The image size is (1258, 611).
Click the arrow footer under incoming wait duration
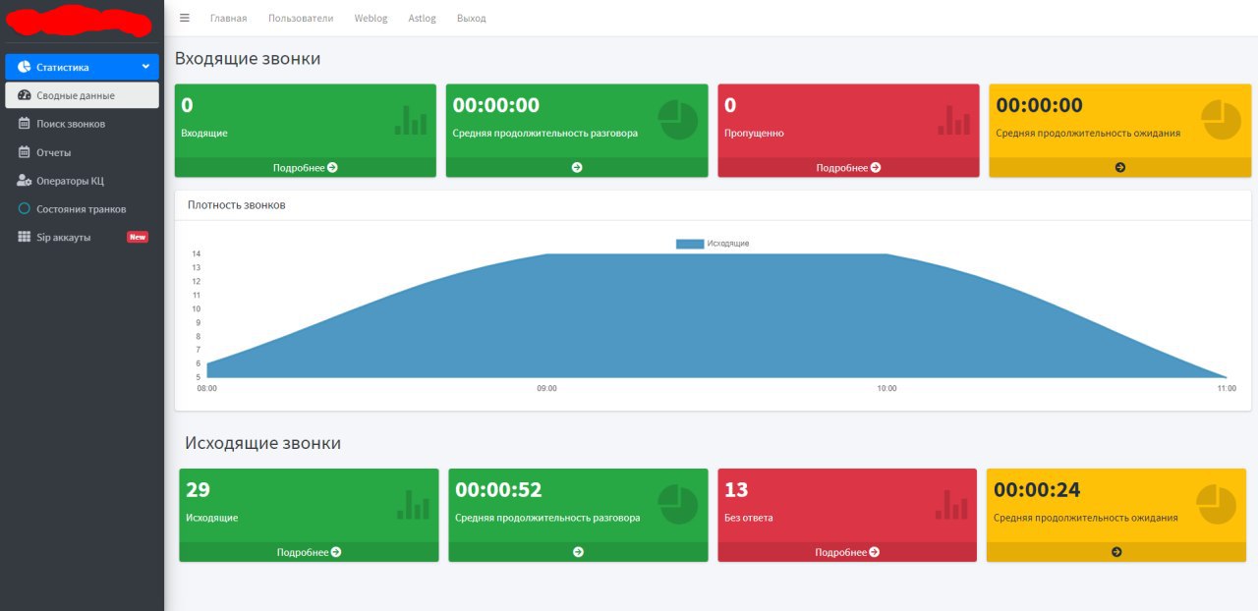1120,167
